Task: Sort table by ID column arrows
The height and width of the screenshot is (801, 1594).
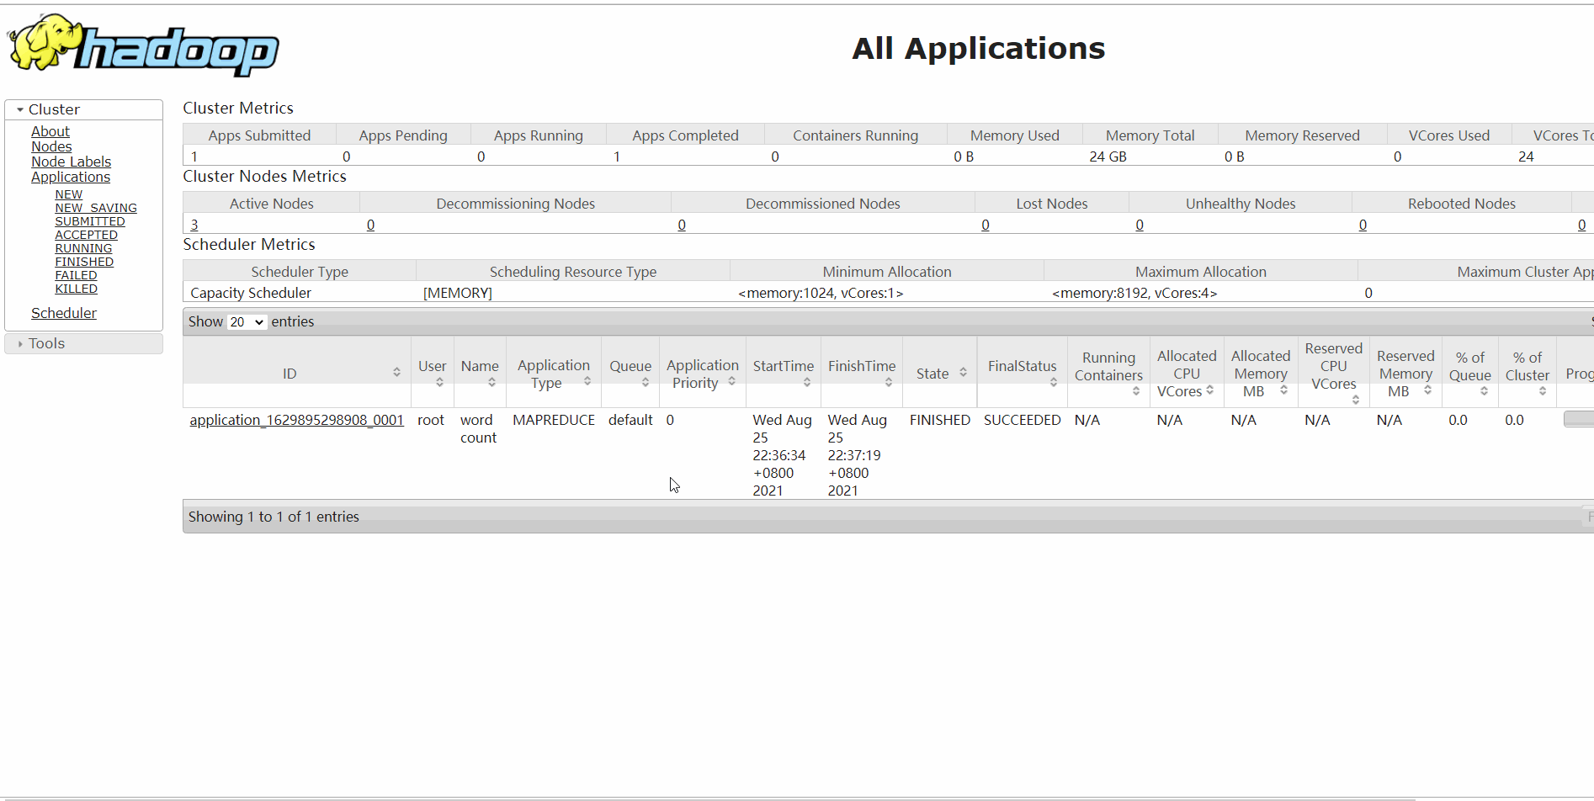Action: point(396,373)
